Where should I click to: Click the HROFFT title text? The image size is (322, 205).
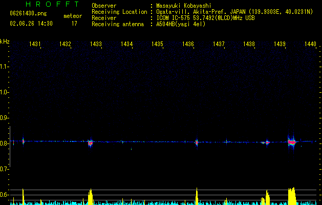click(x=52, y=4)
